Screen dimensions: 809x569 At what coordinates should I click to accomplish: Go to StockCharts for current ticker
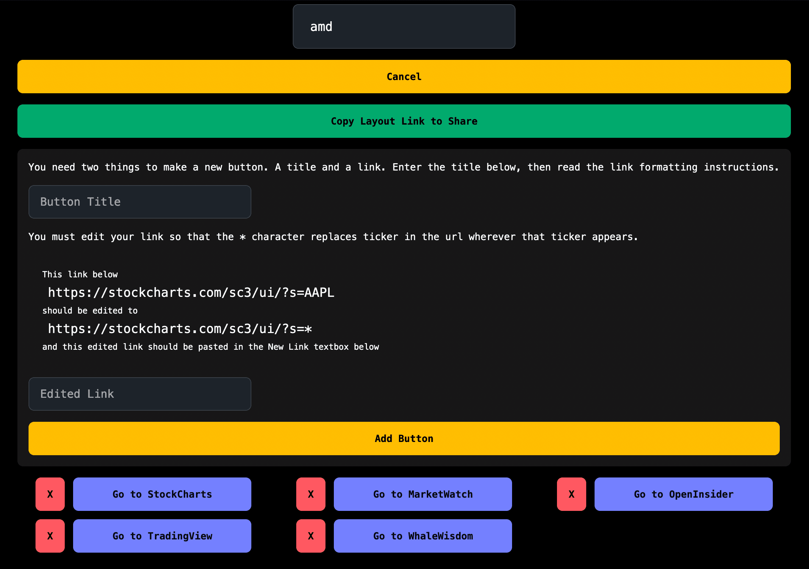[x=163, y=494]
